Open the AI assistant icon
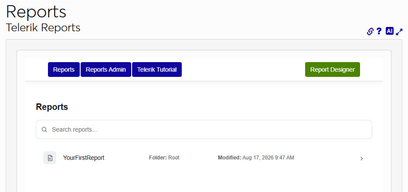The image size is (408, 192). pyautogui.click(x=390, y=31)
